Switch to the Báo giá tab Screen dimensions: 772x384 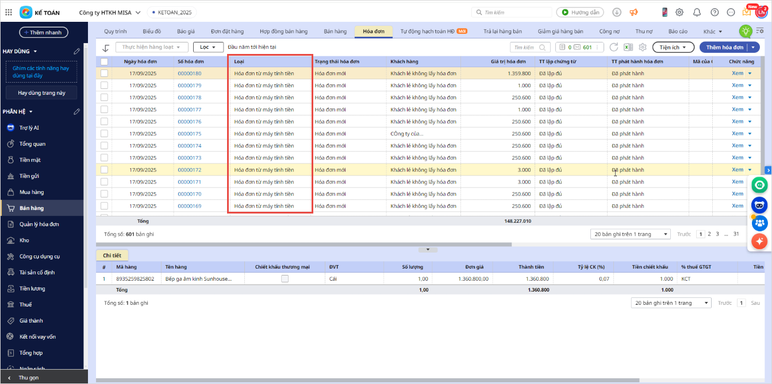tap(185, 32)
